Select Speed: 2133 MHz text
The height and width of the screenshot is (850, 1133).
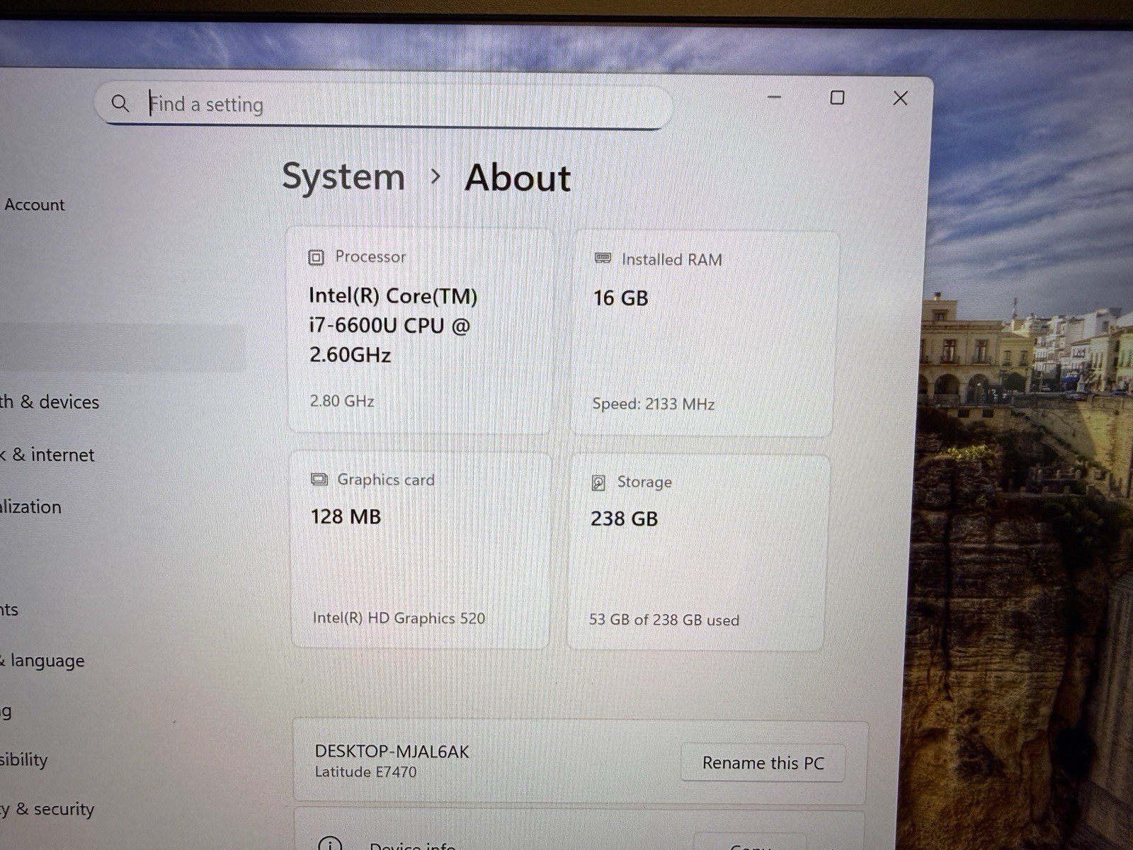pyautogui.click(x=654, y=404)
